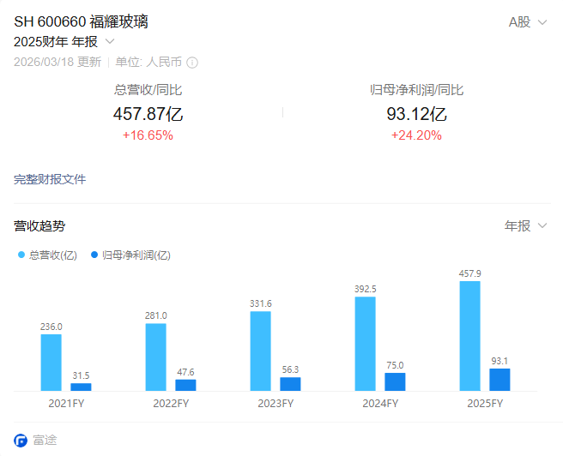Open the 年报 trend period dropdown

[x=525, y=225]
